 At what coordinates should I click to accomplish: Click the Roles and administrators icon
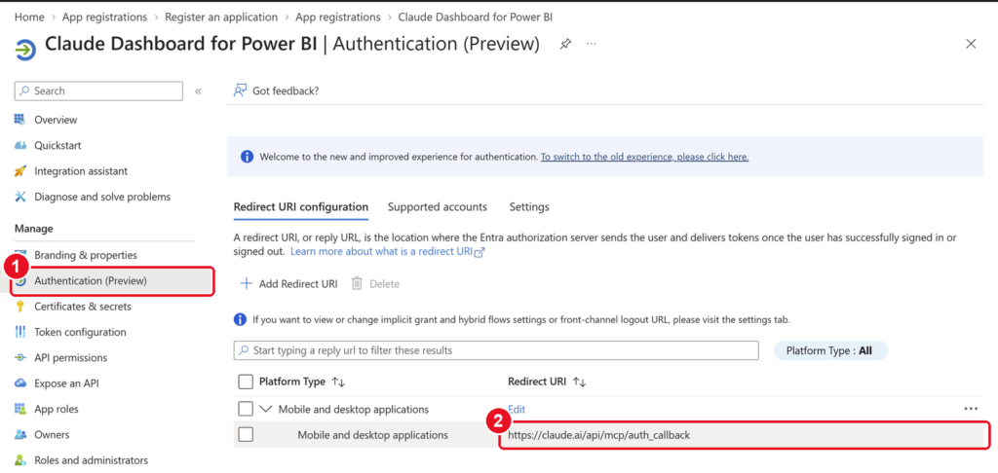20,460
